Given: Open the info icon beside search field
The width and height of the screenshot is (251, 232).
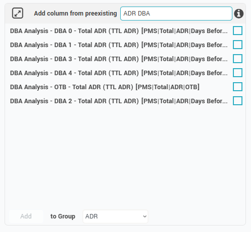Looking at the screenshot, I should coord(239,14).
